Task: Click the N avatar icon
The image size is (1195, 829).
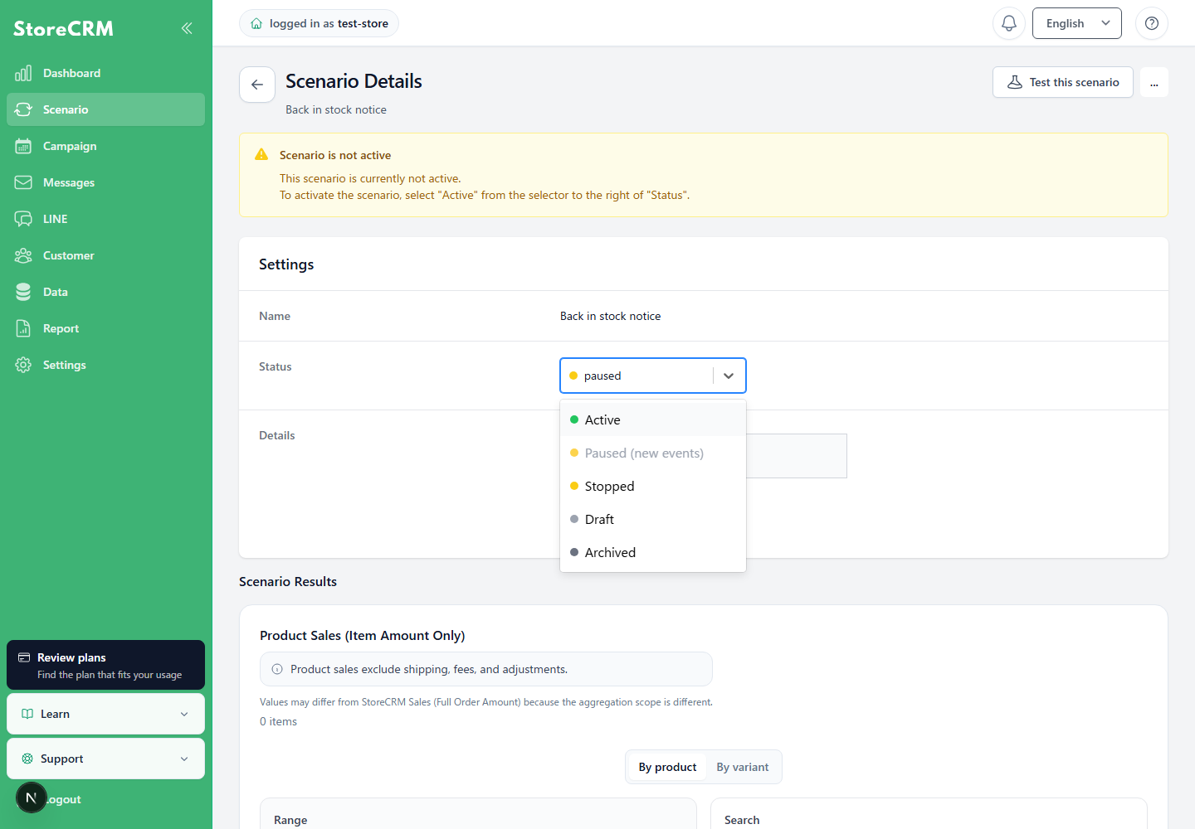Action: (x=32, y=797)
